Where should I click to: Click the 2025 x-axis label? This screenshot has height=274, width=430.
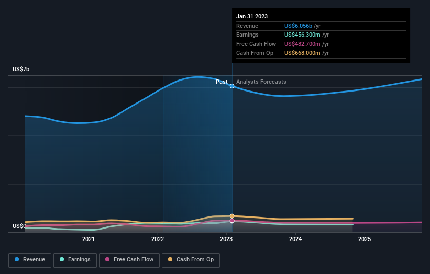[365, 239]
